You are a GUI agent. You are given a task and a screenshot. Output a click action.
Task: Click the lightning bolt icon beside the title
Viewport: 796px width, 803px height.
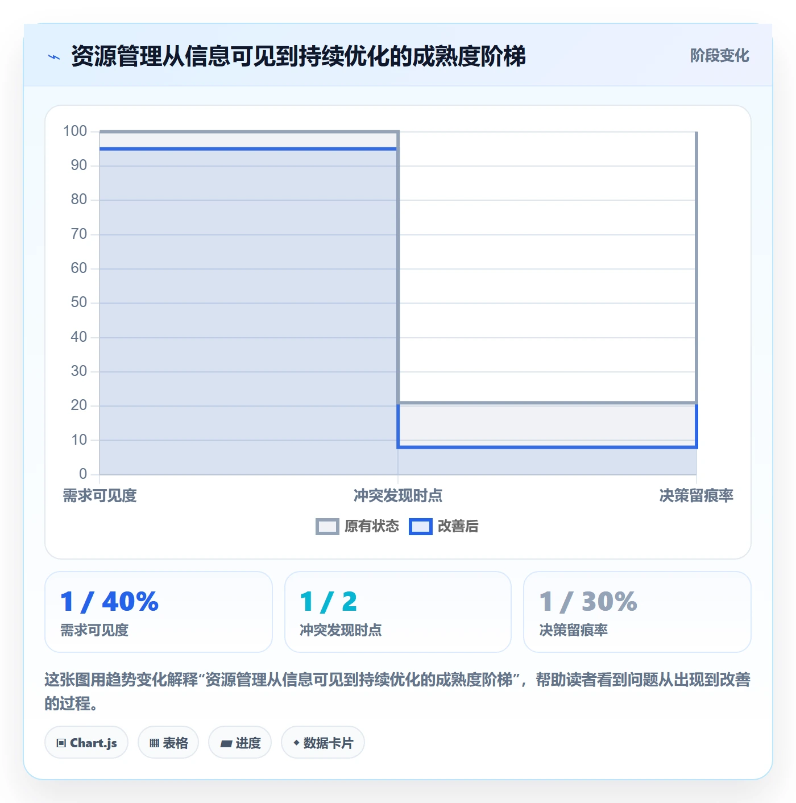(54, 57)
